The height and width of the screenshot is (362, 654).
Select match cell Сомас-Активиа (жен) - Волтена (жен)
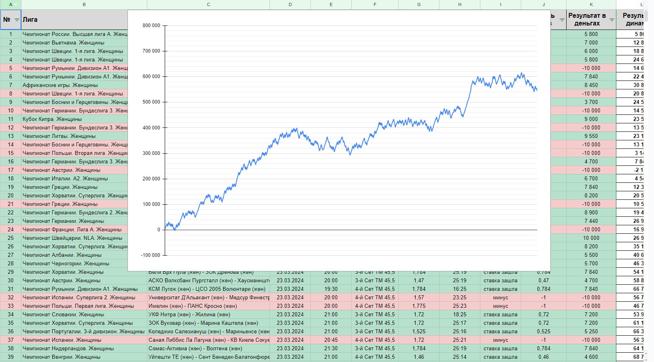coord(208,348)
